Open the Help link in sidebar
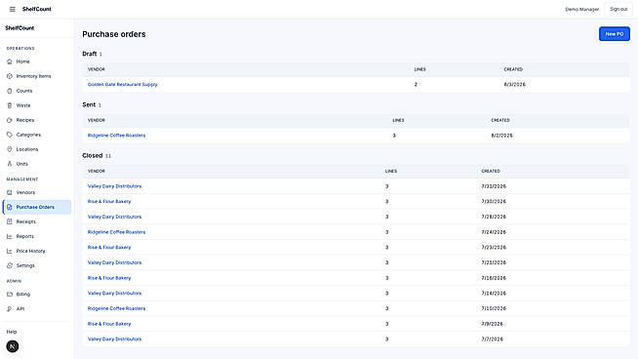The image size is (638, 359). [x=12, y=332]
